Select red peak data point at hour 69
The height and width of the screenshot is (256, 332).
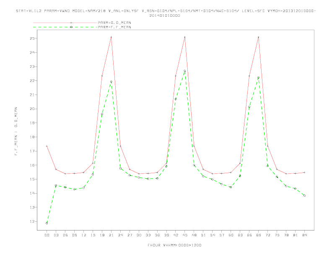(x=259, y=37)
